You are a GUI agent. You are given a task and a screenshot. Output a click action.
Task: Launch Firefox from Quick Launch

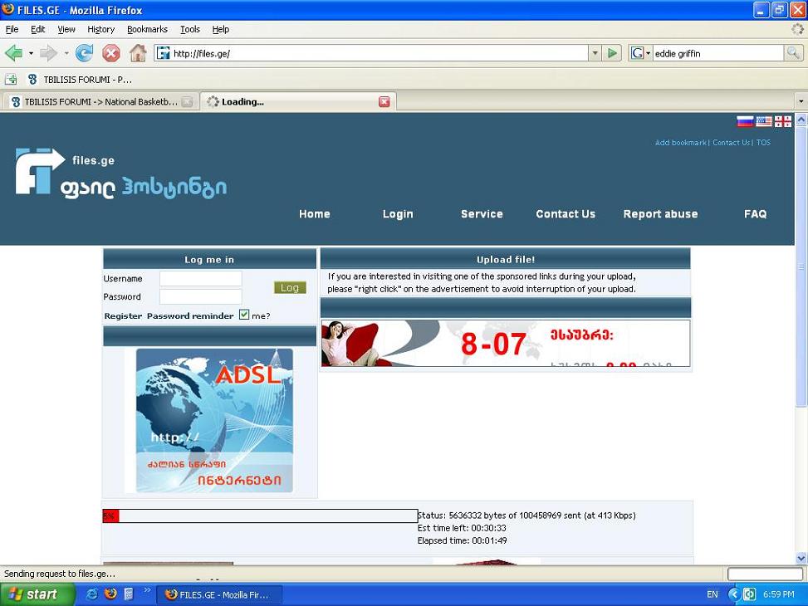click(110, 594)
